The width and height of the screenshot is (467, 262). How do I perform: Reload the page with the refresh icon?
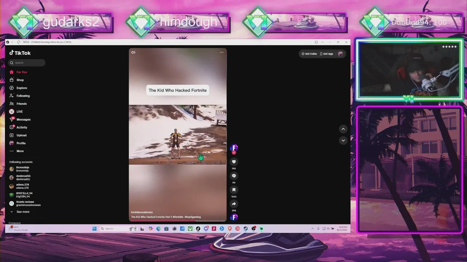tap(19, 42)
